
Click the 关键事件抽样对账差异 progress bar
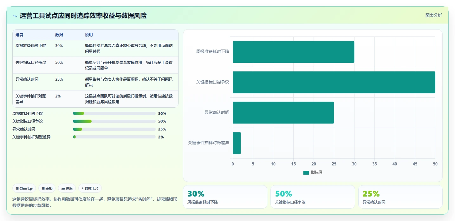point(114,137)
